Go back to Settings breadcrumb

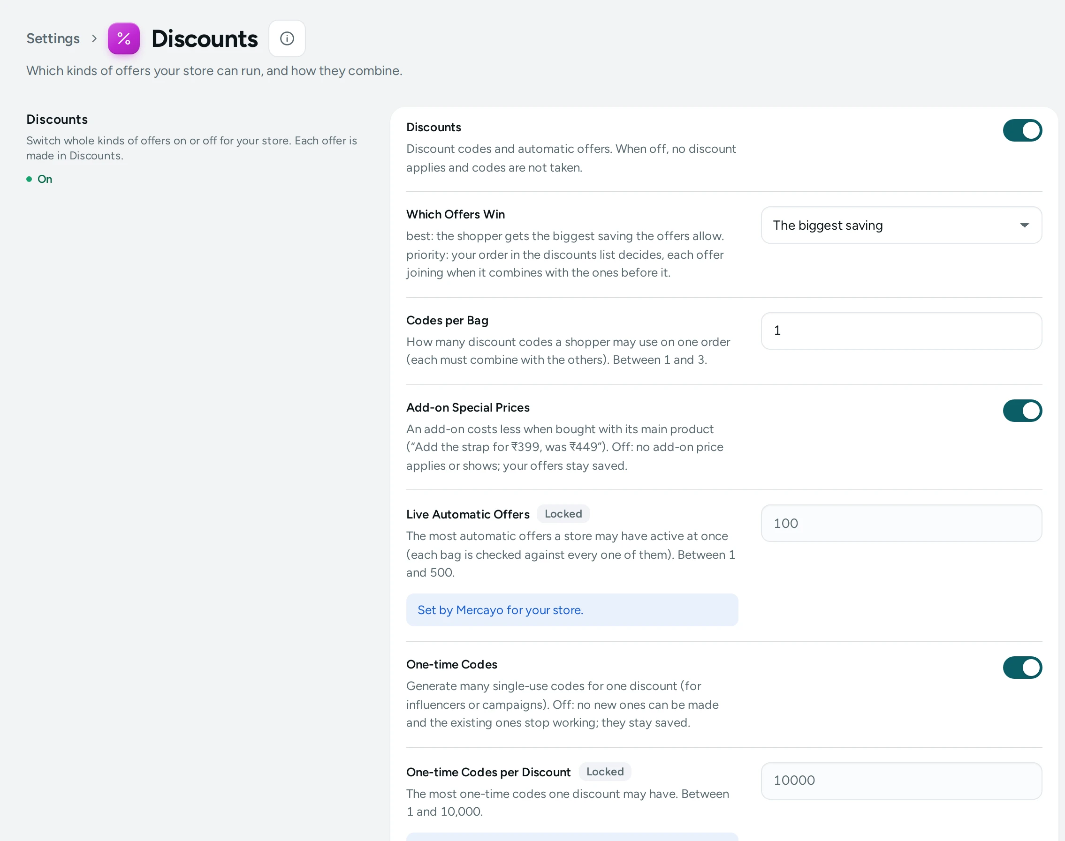click(x=53, y=38)
